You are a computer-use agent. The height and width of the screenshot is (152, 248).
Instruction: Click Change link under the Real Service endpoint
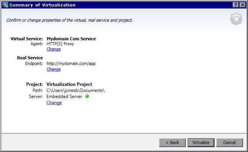point(53,70)
